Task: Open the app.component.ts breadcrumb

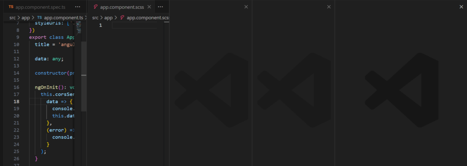Action: coord(63,18)
